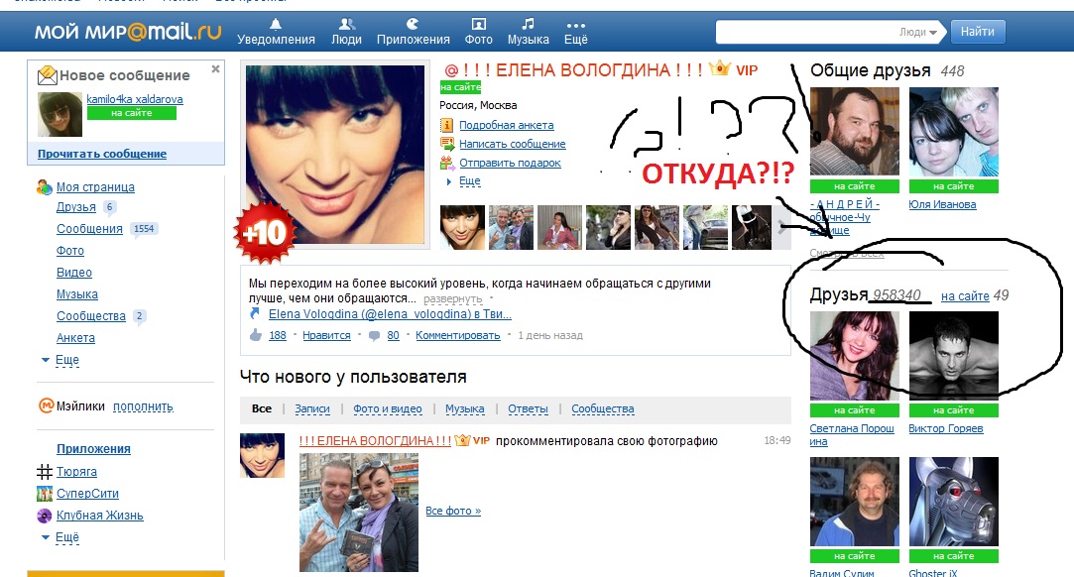The image size is (1074, 577).
Task: Launch Тюряга app from sidebar
Action: 76,472
